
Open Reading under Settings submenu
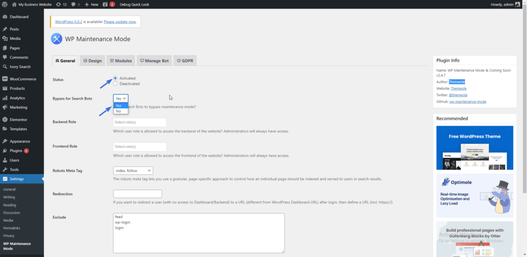coord(9,205)
